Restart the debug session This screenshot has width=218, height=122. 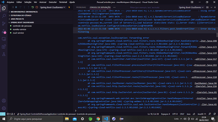click(x=33, y=7)
